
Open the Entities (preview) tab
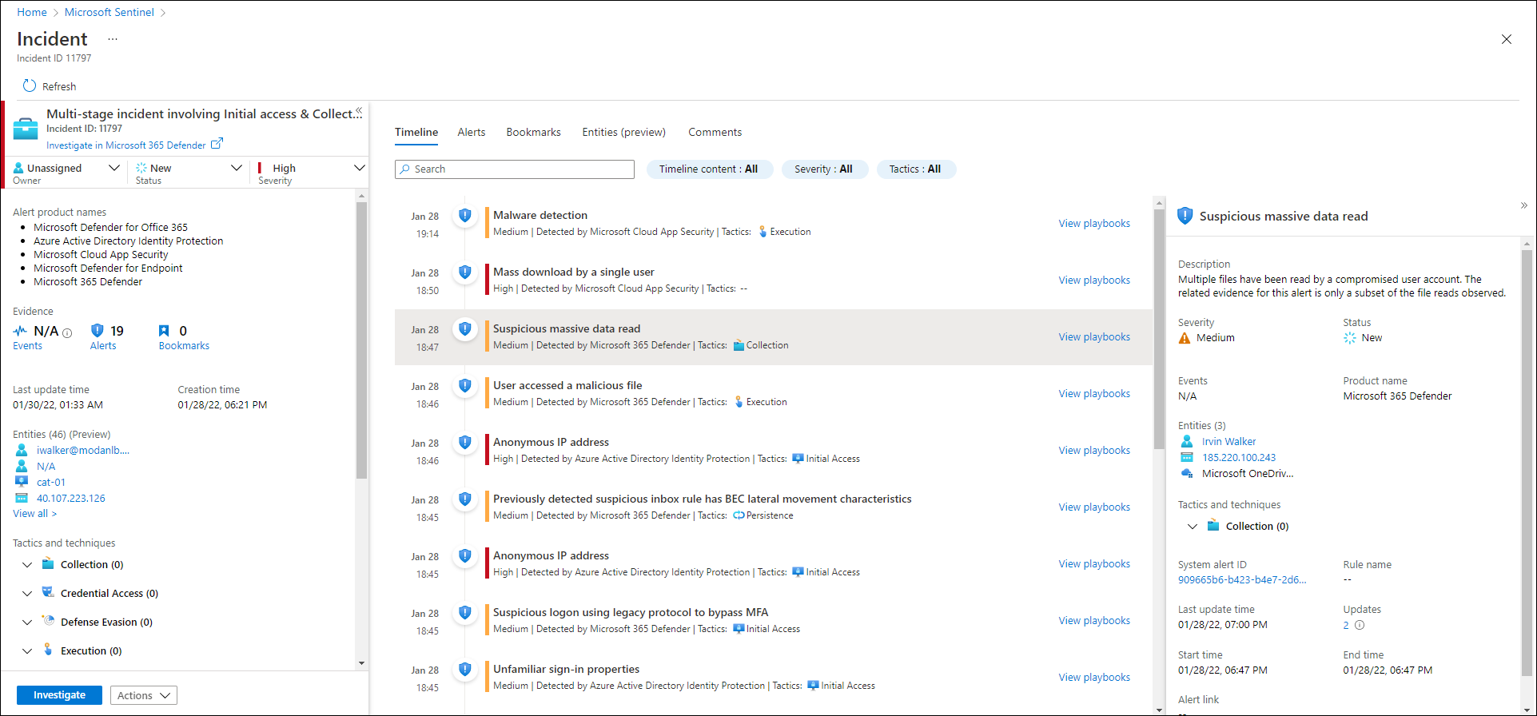coord(623,133)
